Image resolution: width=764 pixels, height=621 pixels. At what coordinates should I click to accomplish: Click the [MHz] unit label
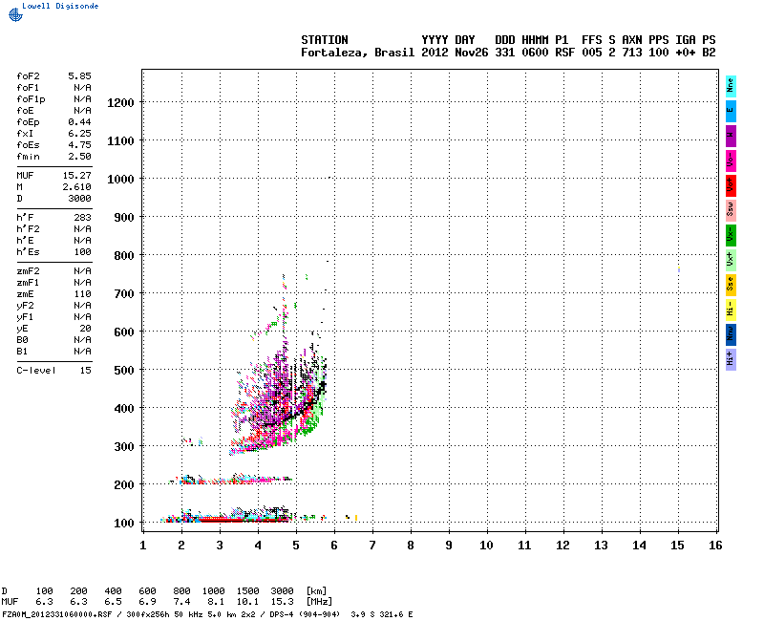(x=319, y=602)
